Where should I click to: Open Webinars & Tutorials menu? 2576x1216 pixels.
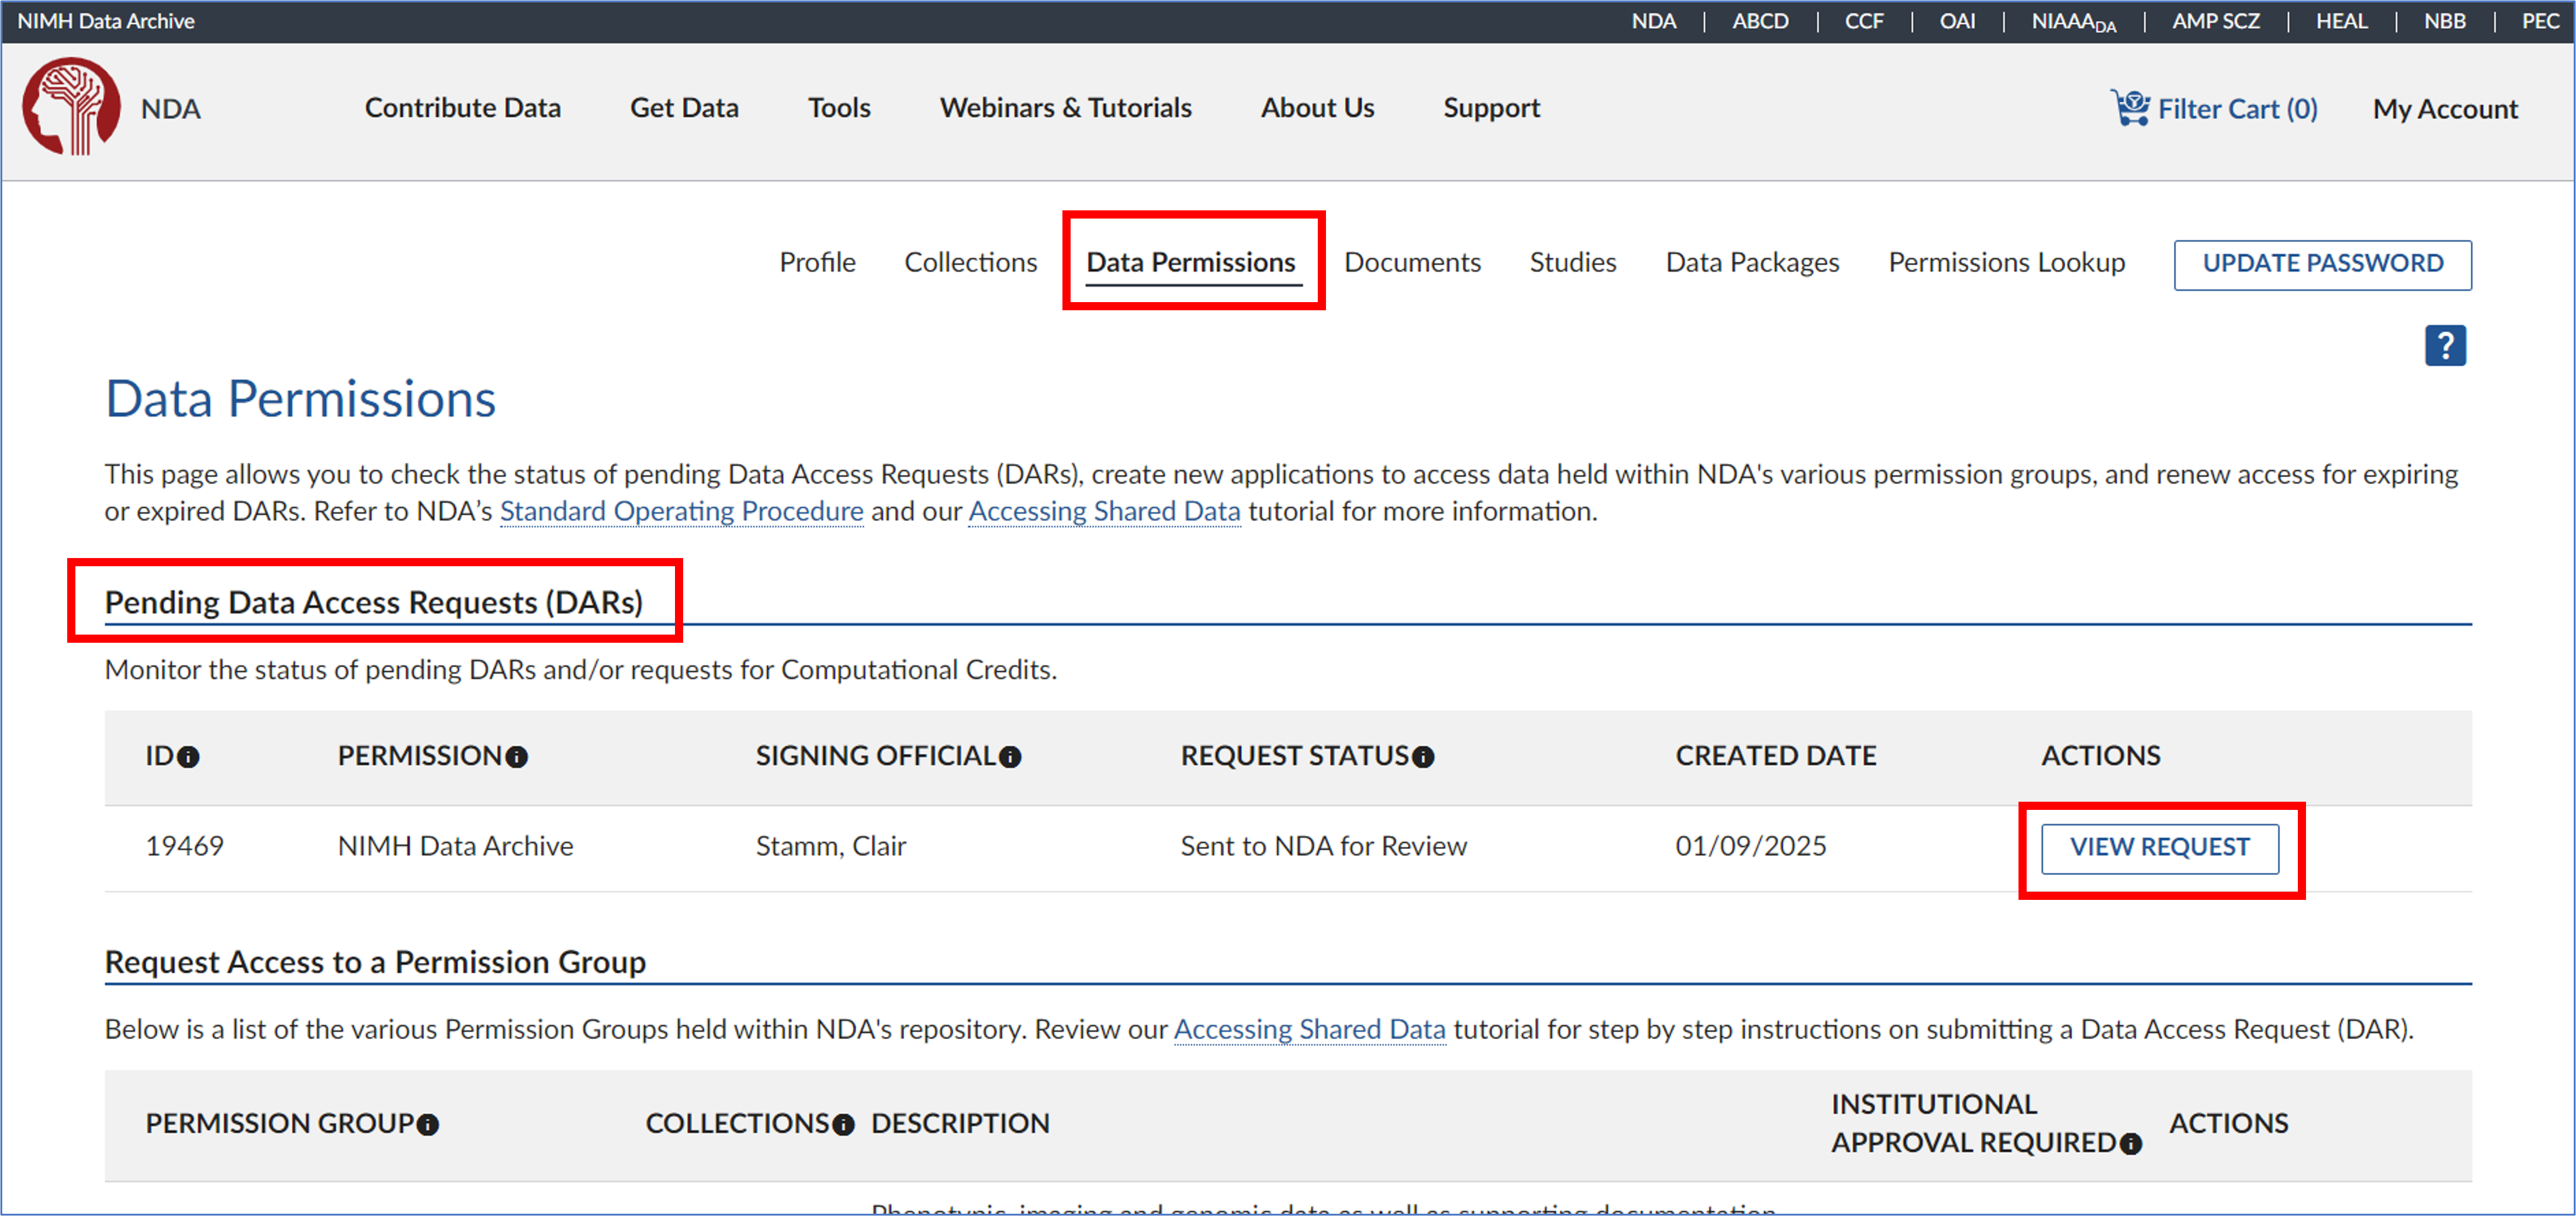(1065, 108)
